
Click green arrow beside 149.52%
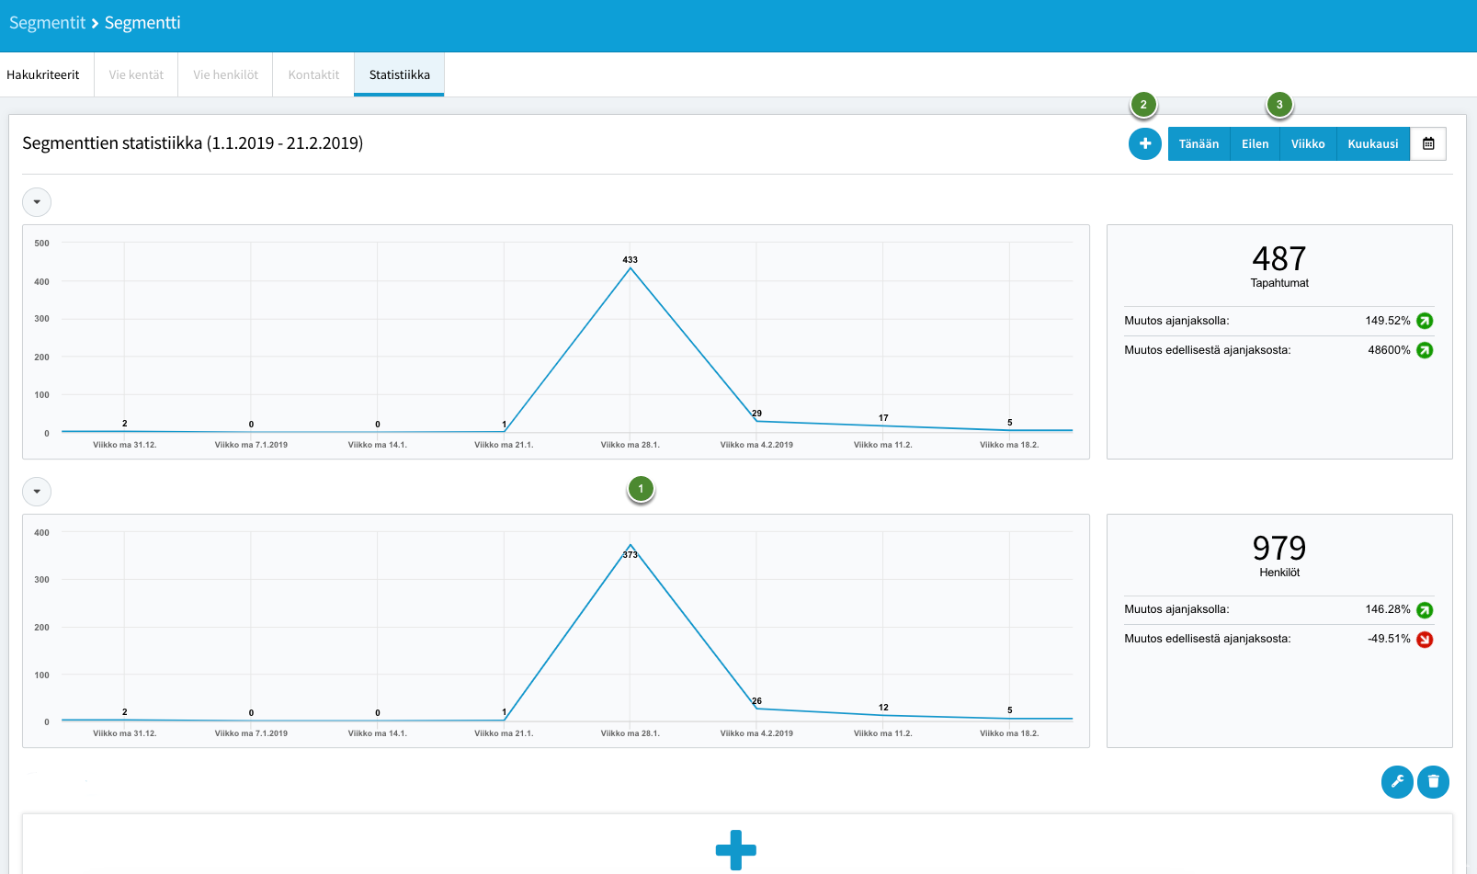1425,321
